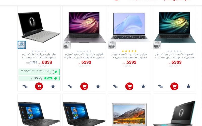Screen dimensions: 202x126
Task: Compare the Dell Alienware laptop using arrows icon
Action: [25, 86]
